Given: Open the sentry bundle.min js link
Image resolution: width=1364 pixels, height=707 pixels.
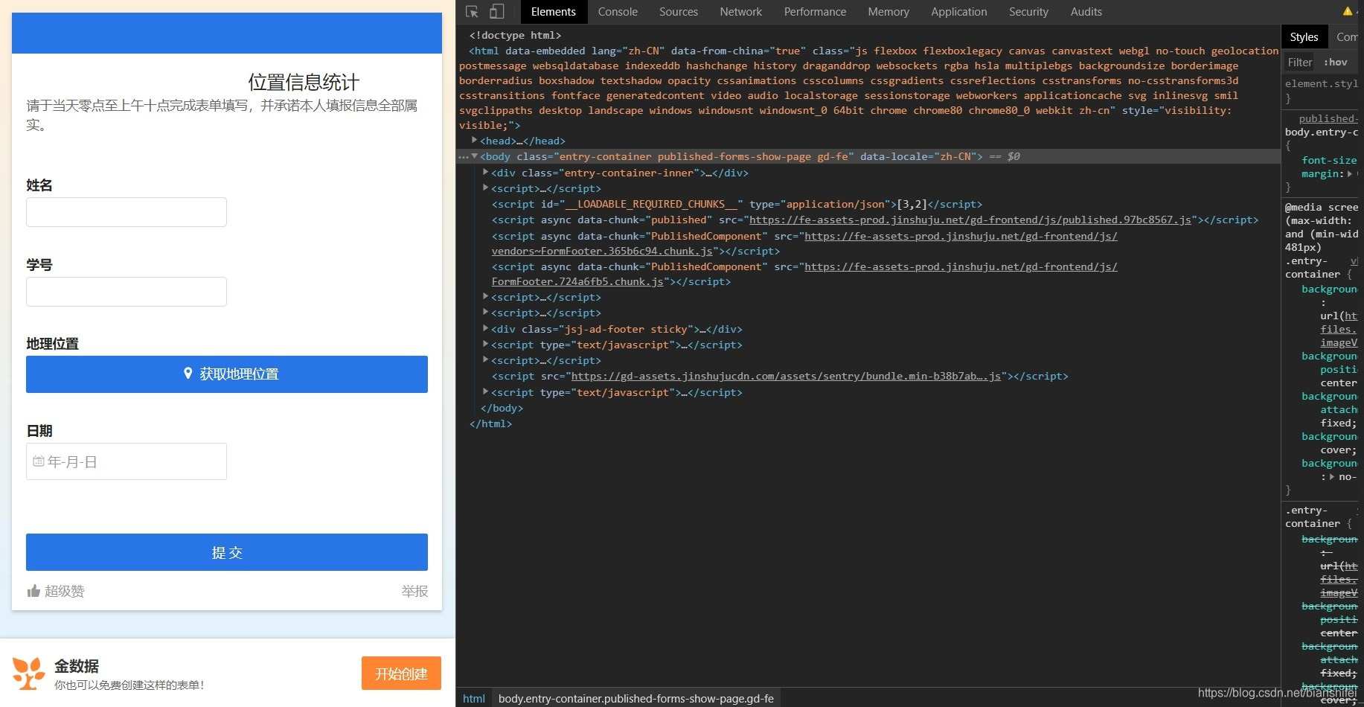Looking at the screenshot, I should [x=786, y=376].
